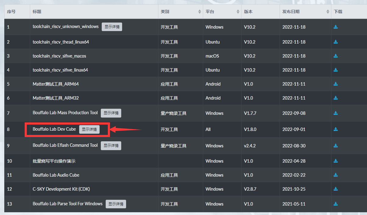This screenshot has width=367, height=215.
Task: Download Bouffalo Lab Mass Production Tool
Action: (336, 113)
